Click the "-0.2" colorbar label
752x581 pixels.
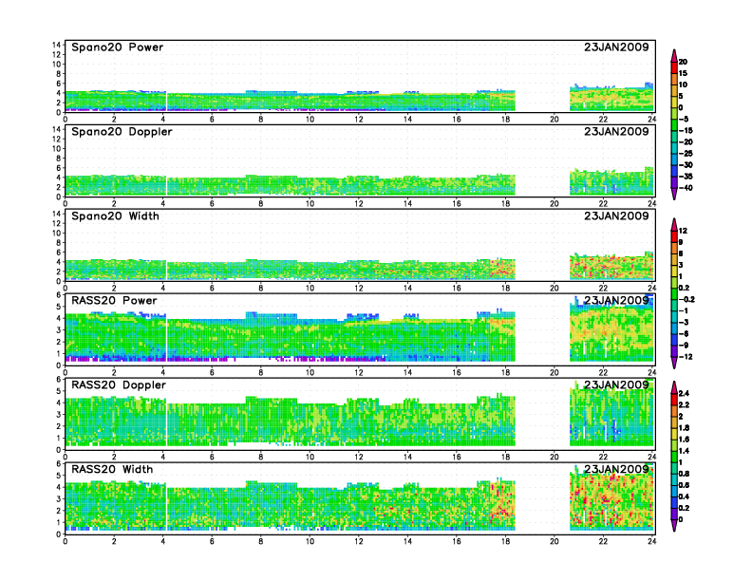[686, 300]
